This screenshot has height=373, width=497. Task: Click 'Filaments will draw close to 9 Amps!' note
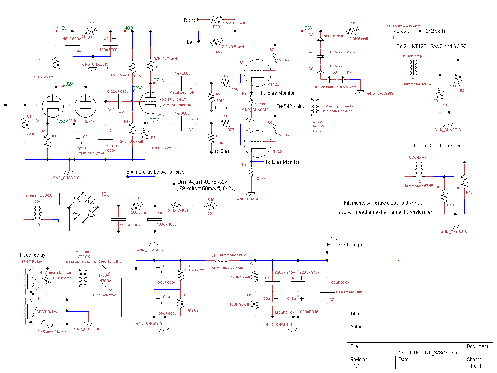(x=384, y=203)
